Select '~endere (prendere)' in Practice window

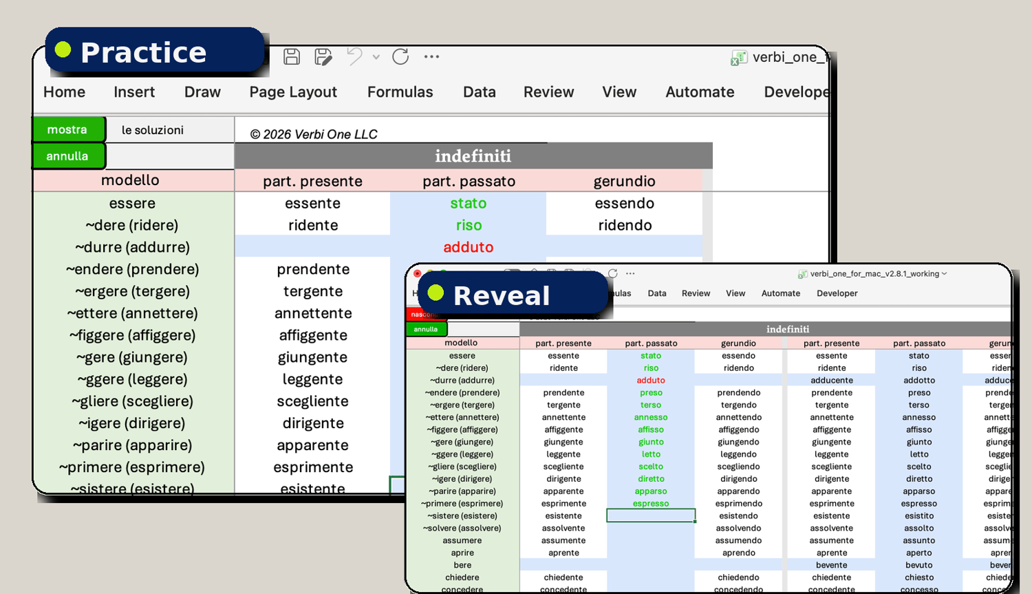tap(133, 269)
